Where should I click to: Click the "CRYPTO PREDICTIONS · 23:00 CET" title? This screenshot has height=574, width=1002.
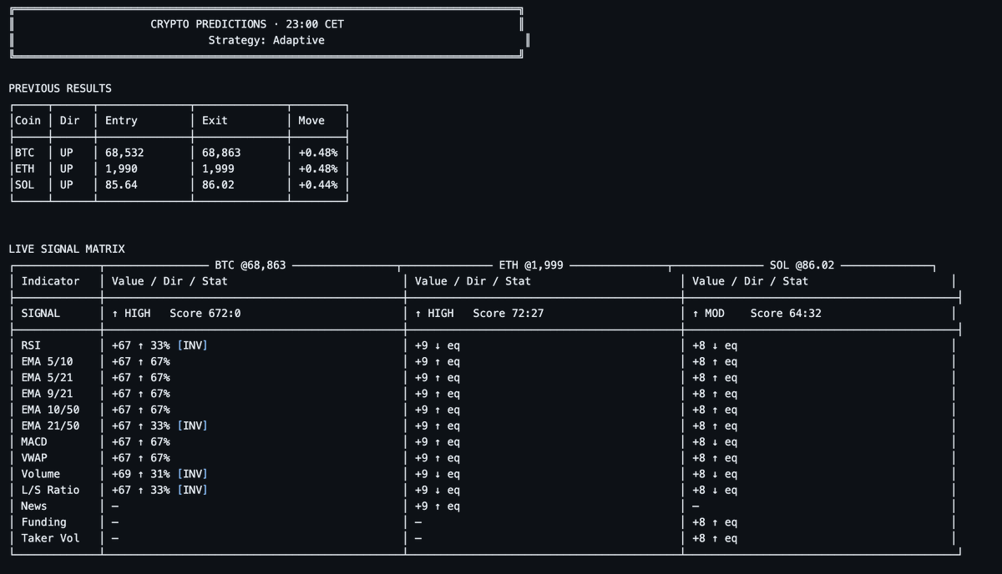click(x=247, y=24)
